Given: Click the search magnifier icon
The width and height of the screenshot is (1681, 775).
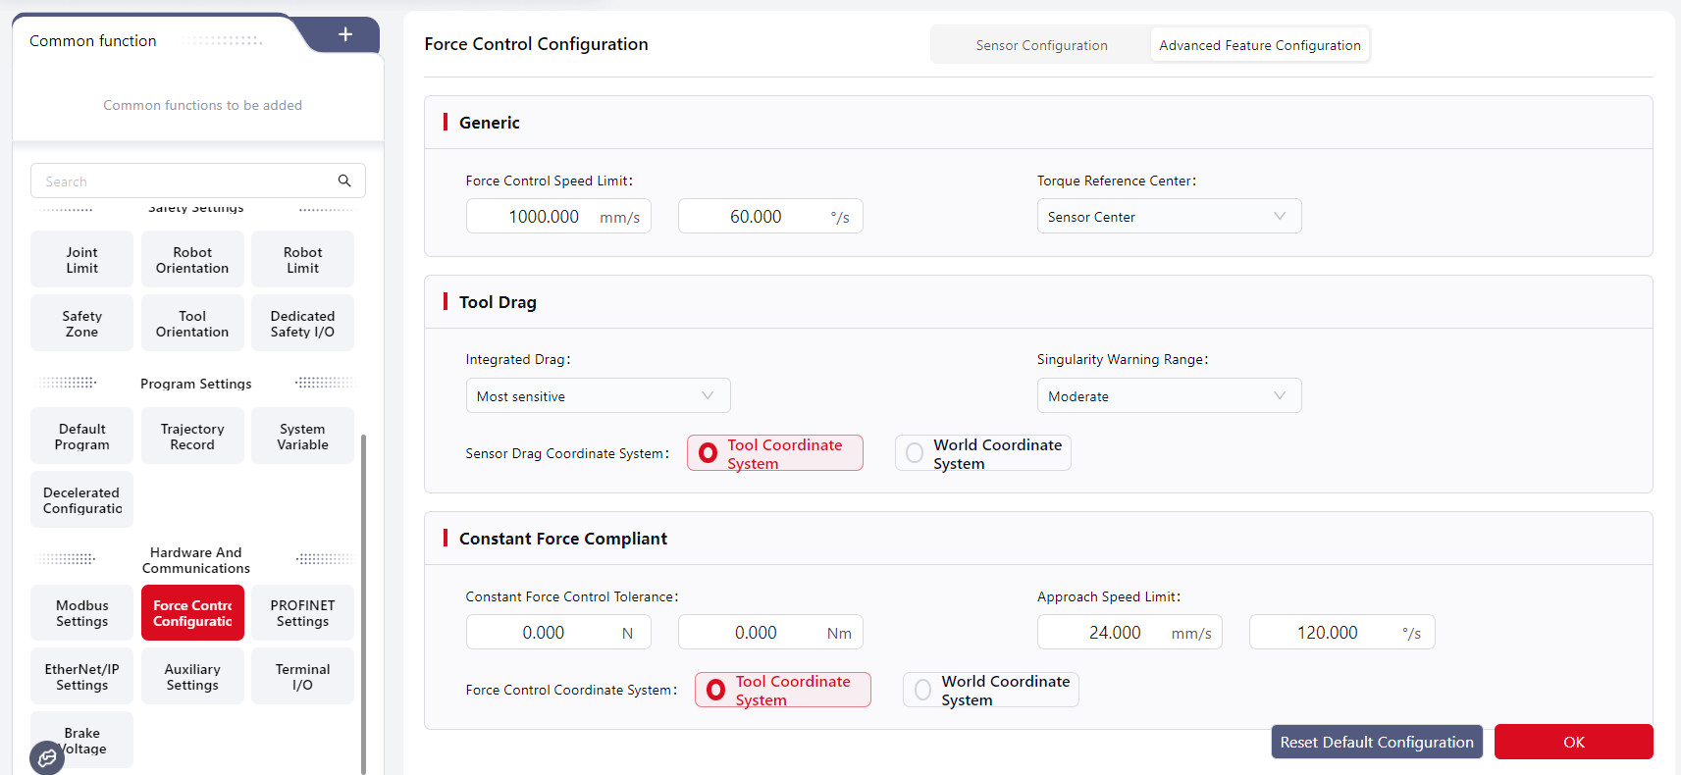Looking at the screenshot, I should pos(344,181).
